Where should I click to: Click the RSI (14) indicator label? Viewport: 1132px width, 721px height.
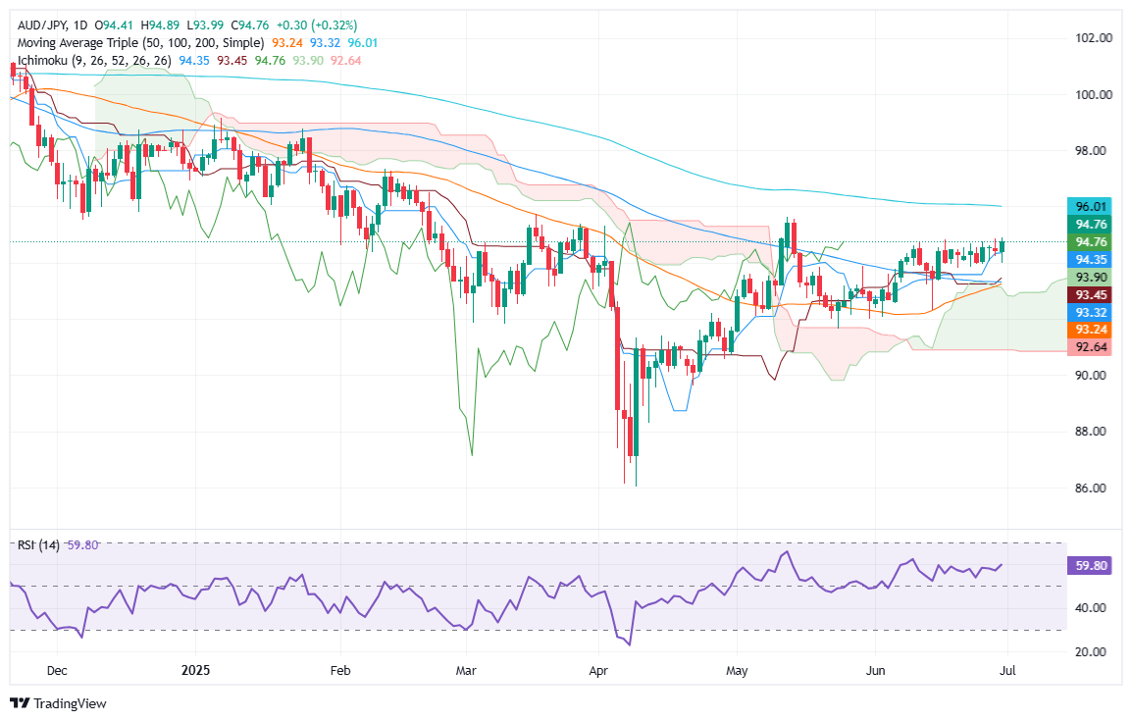point(39,544)
